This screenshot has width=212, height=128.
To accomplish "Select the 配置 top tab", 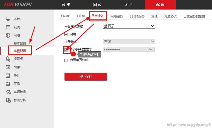I will tap(160, 5).
